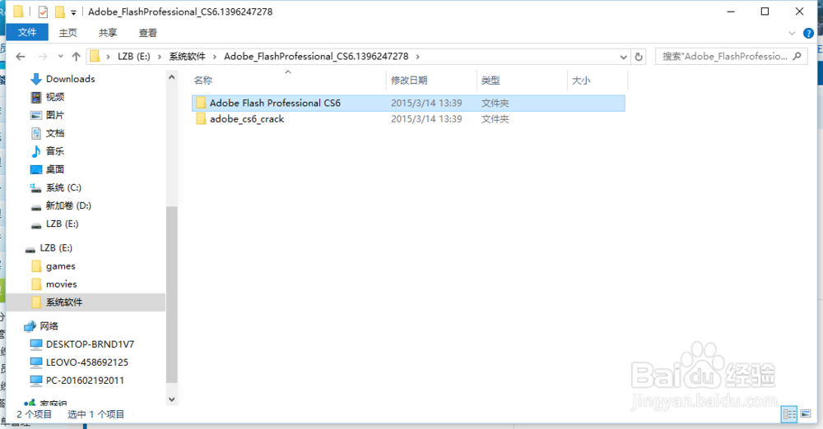
Task: Click the properties checkmark quick access icon
Action: [43, 12]
